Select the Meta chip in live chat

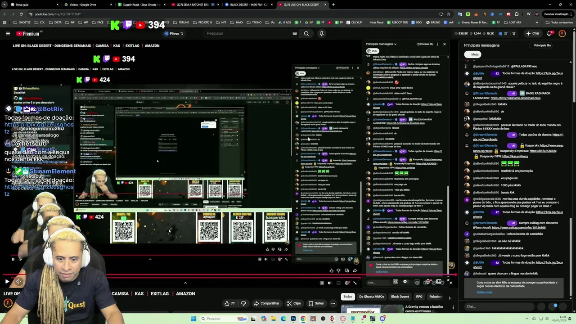[x=473, y=54]
